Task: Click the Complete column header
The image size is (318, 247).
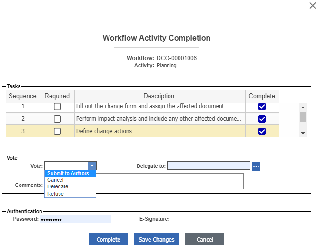Action: click(x=262, y=96)
